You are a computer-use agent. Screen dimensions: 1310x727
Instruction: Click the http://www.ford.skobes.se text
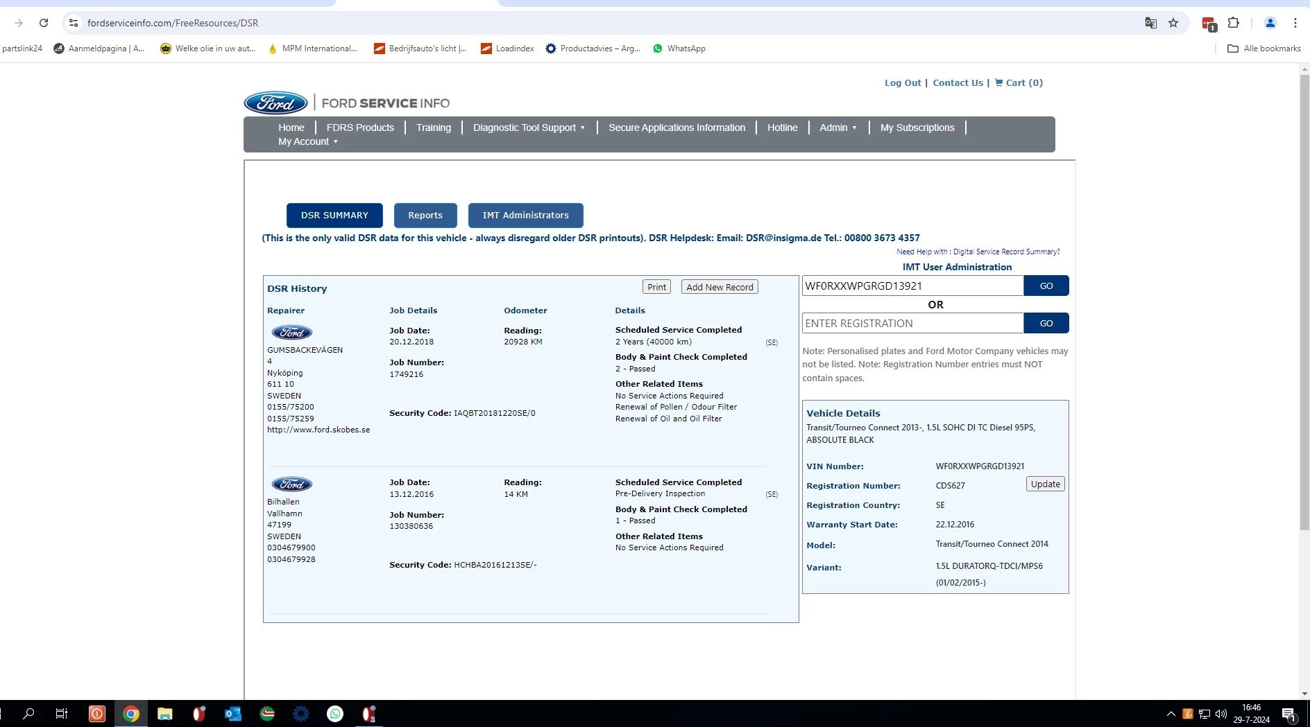coord(318,430)
